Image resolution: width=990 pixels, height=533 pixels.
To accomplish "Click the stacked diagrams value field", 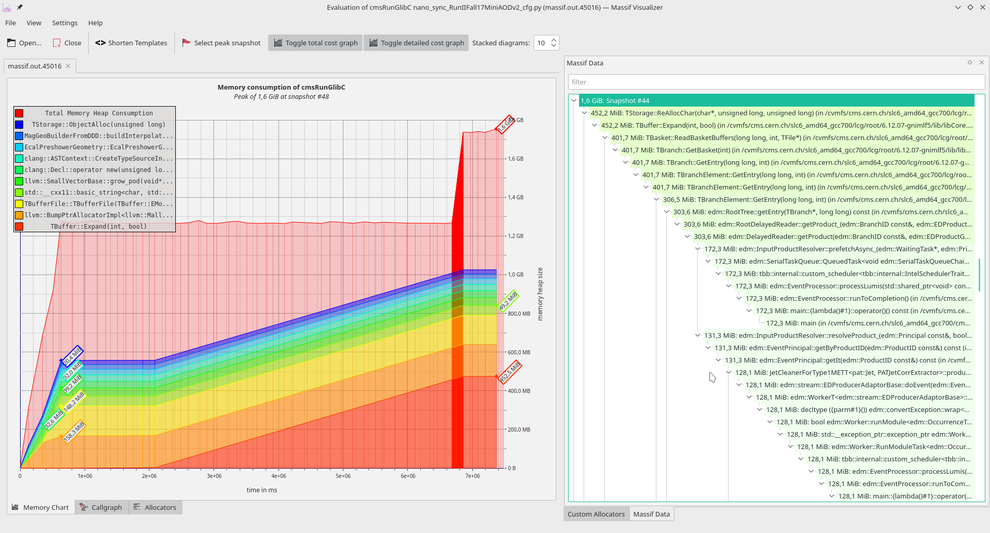I will [x=541, y=43].
